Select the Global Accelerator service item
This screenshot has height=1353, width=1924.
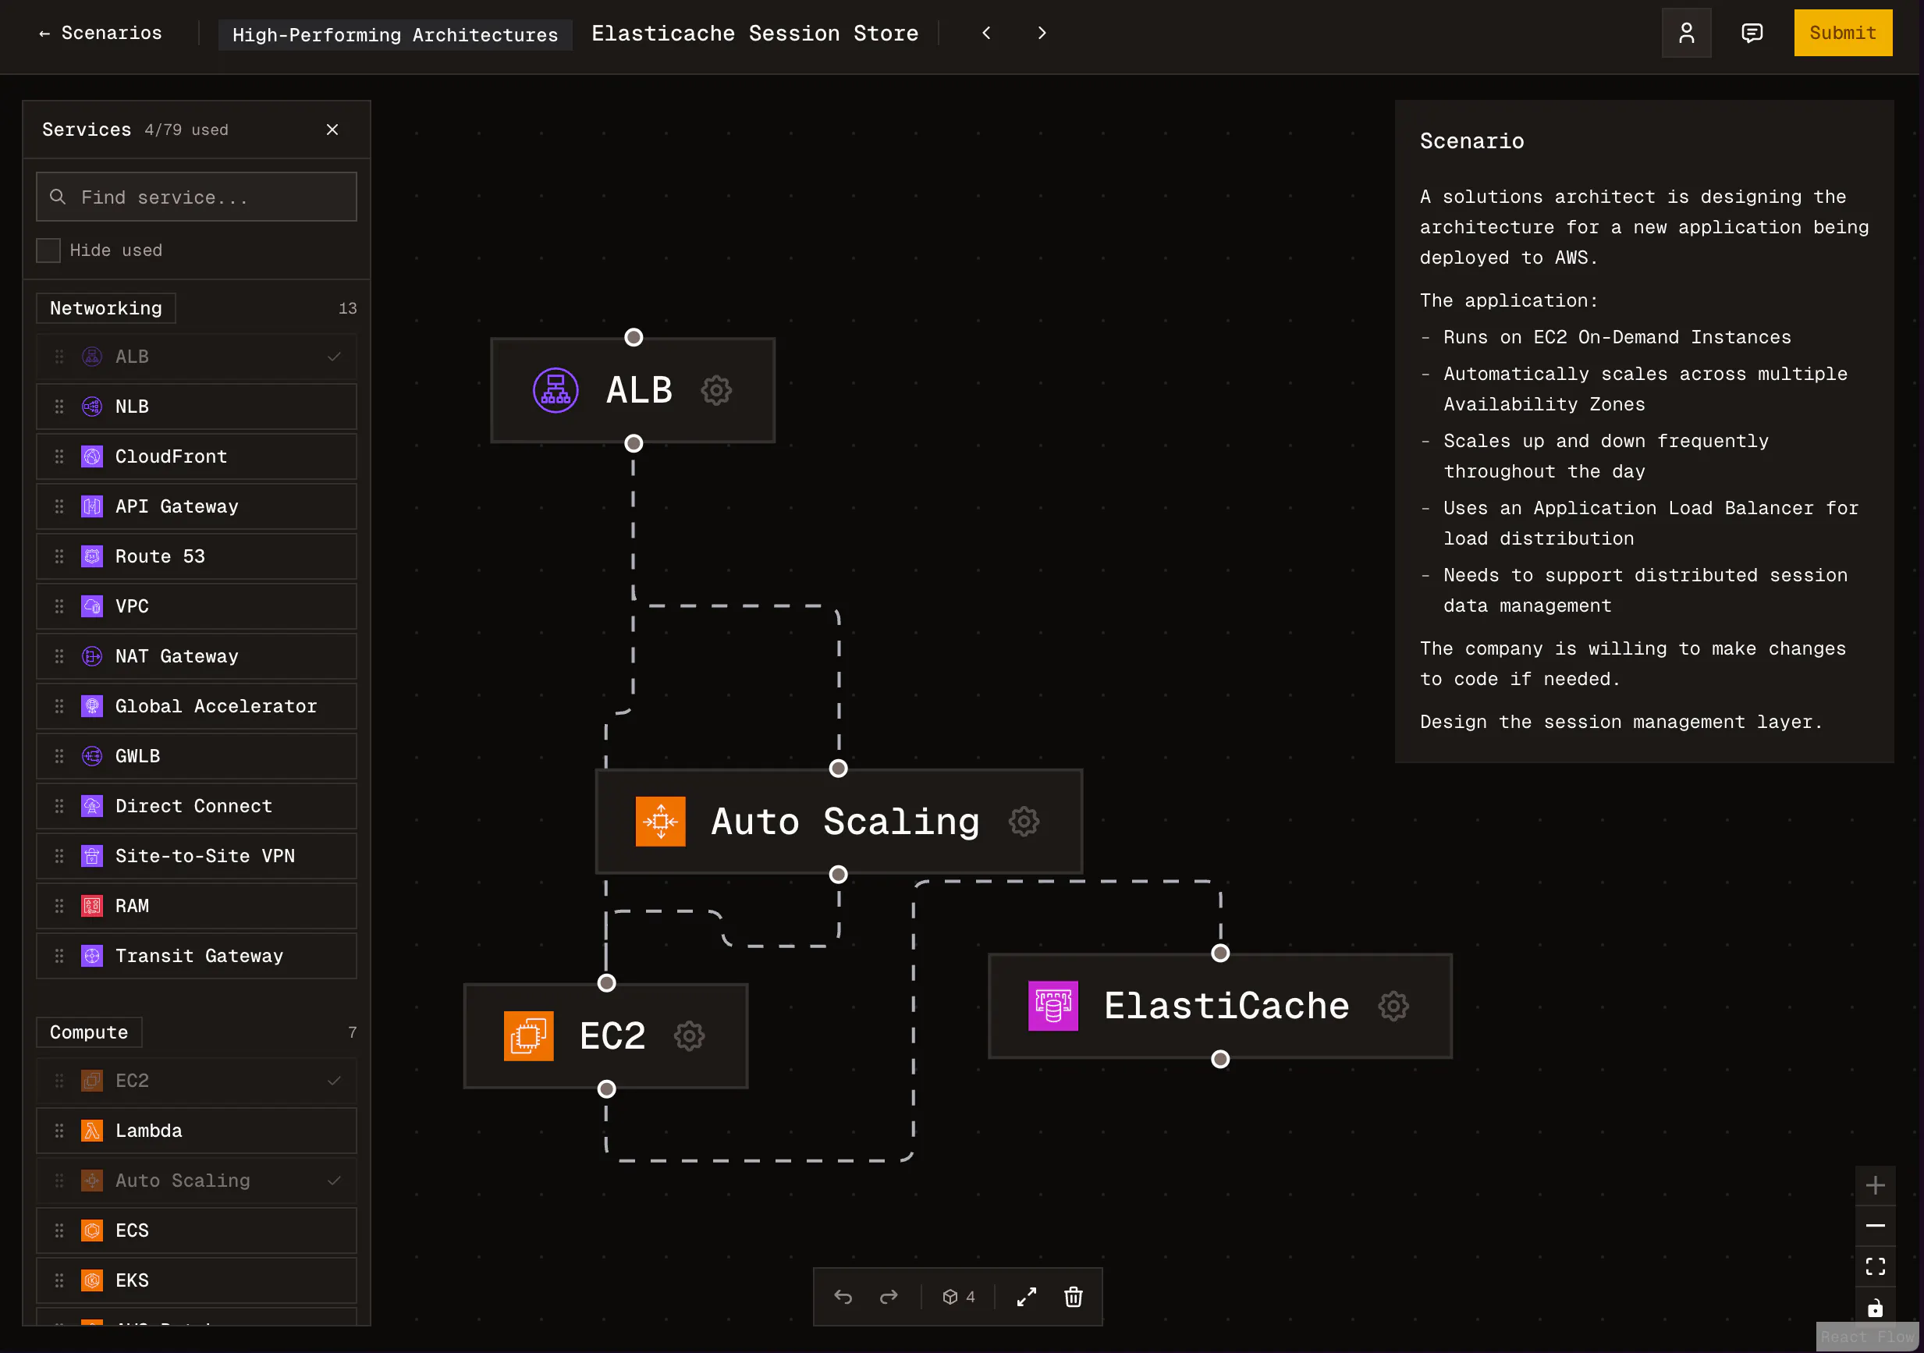tap(196, 707)
